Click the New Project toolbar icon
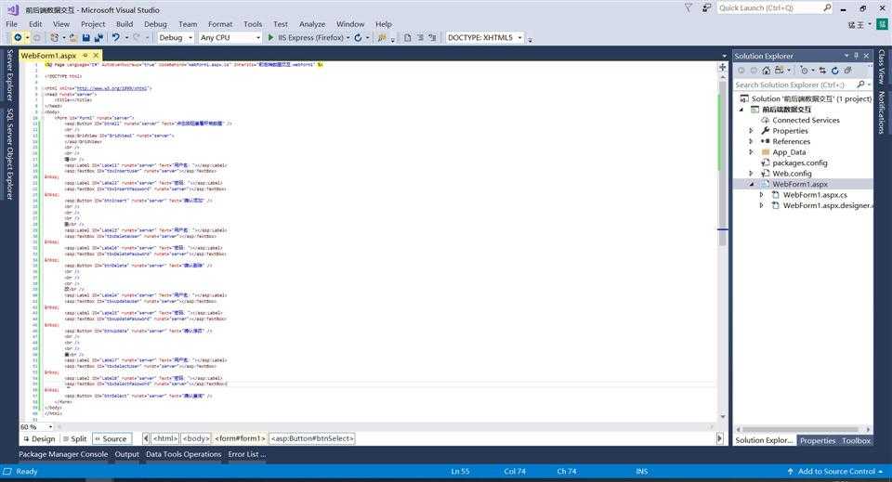This screenshot has width=892, height=482. pos(54,37)
